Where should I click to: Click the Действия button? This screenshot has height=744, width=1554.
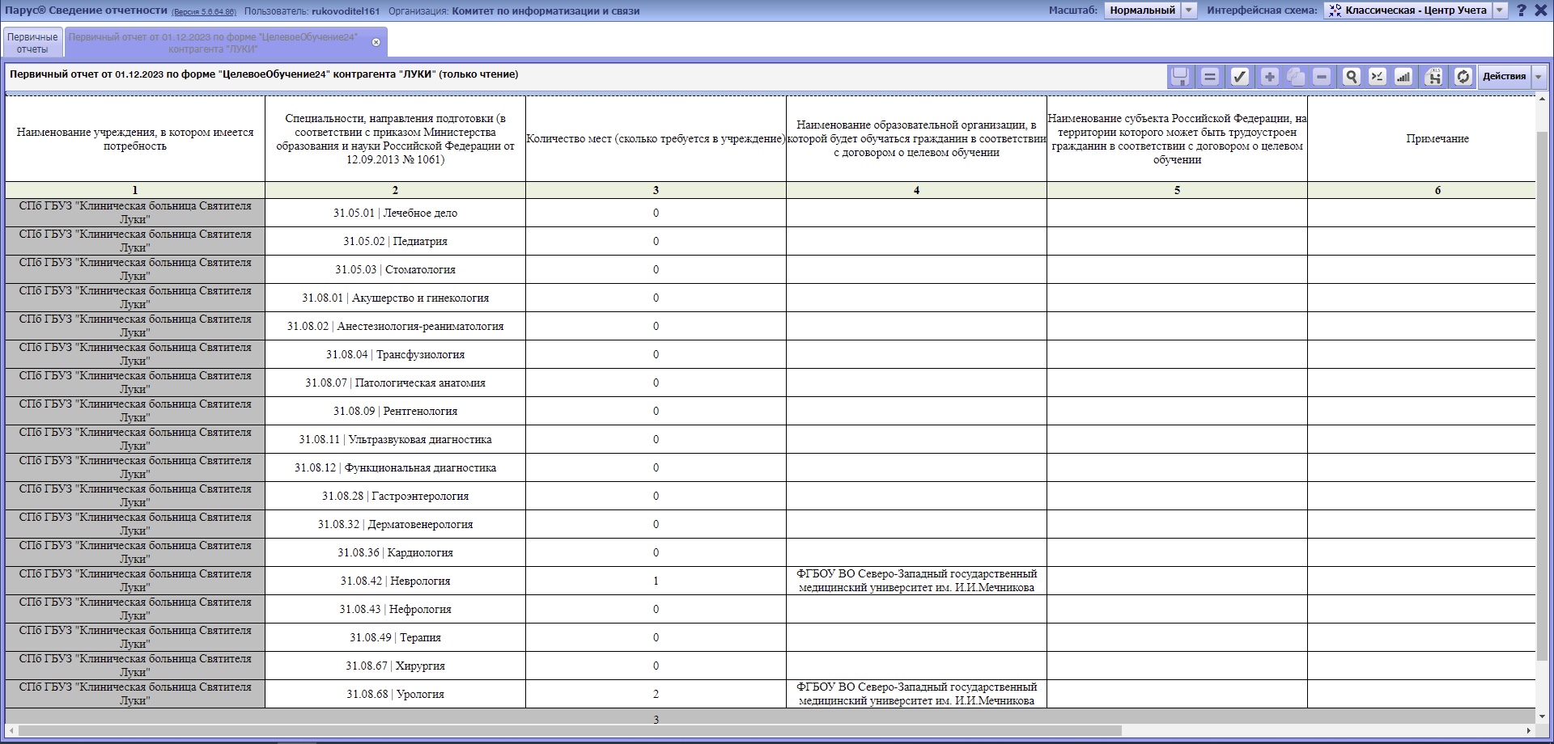1504,77
